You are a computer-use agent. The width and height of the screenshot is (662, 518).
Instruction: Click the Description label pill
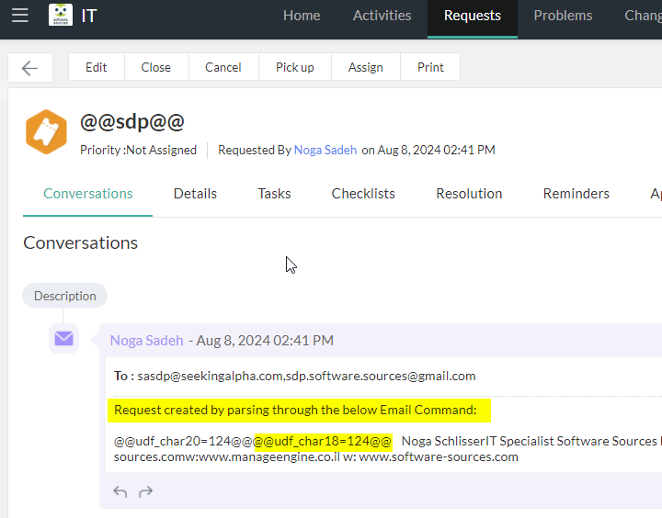pos(64,296)
